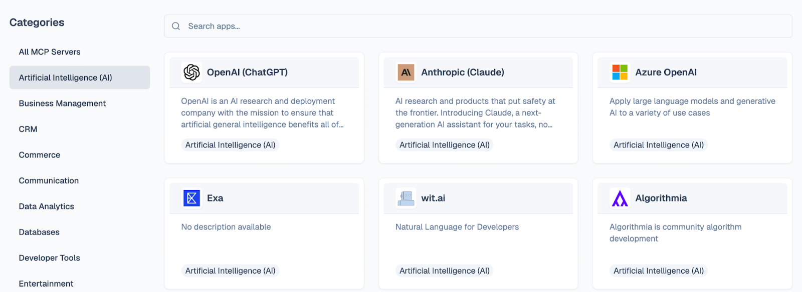Click the search magnifier icon
Viewport: 802px width, 292px height.
click(x=176, y=26)
